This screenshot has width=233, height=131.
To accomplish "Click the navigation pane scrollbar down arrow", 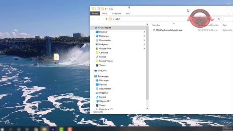I will pyautogui.click(x=147, y=108).
